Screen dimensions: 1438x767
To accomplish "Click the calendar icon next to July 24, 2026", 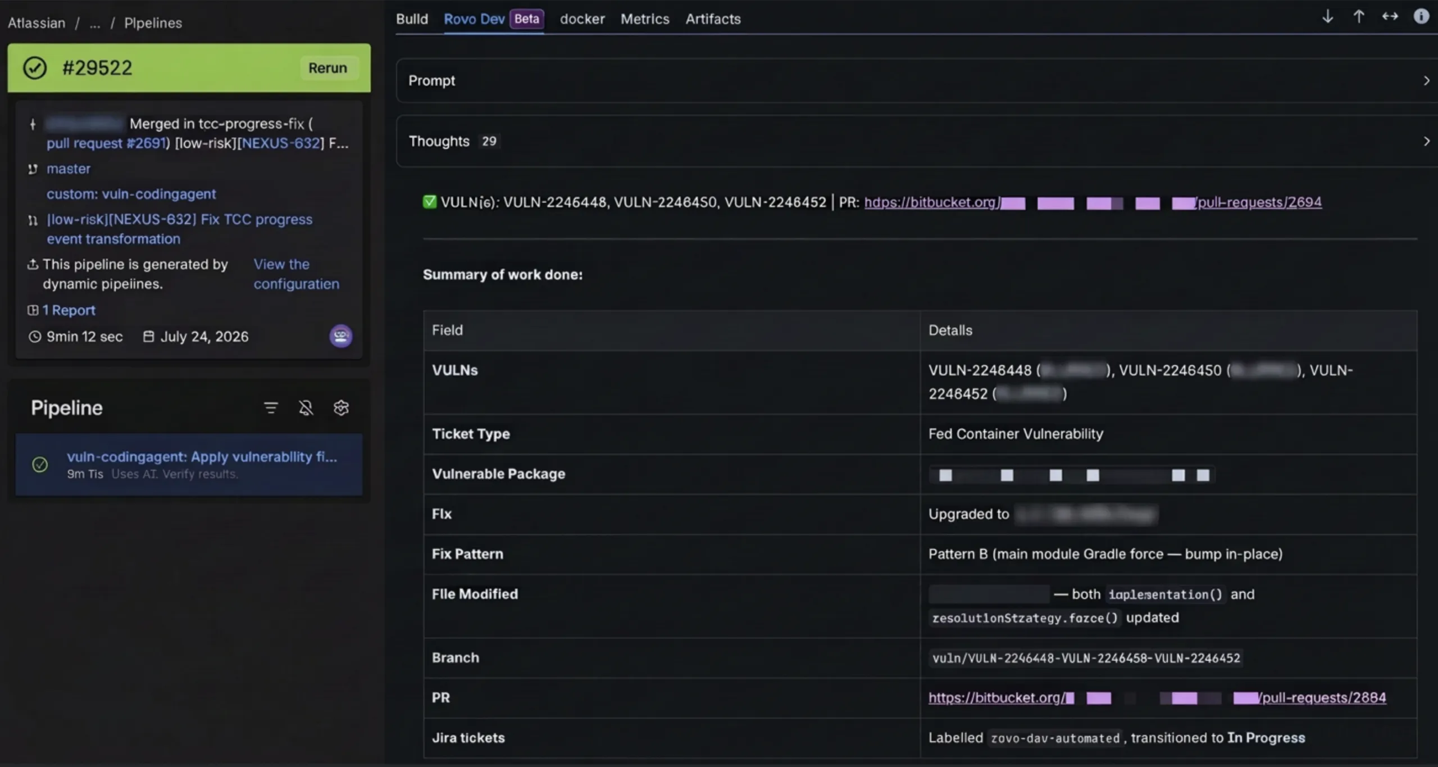I will [148, 337].
